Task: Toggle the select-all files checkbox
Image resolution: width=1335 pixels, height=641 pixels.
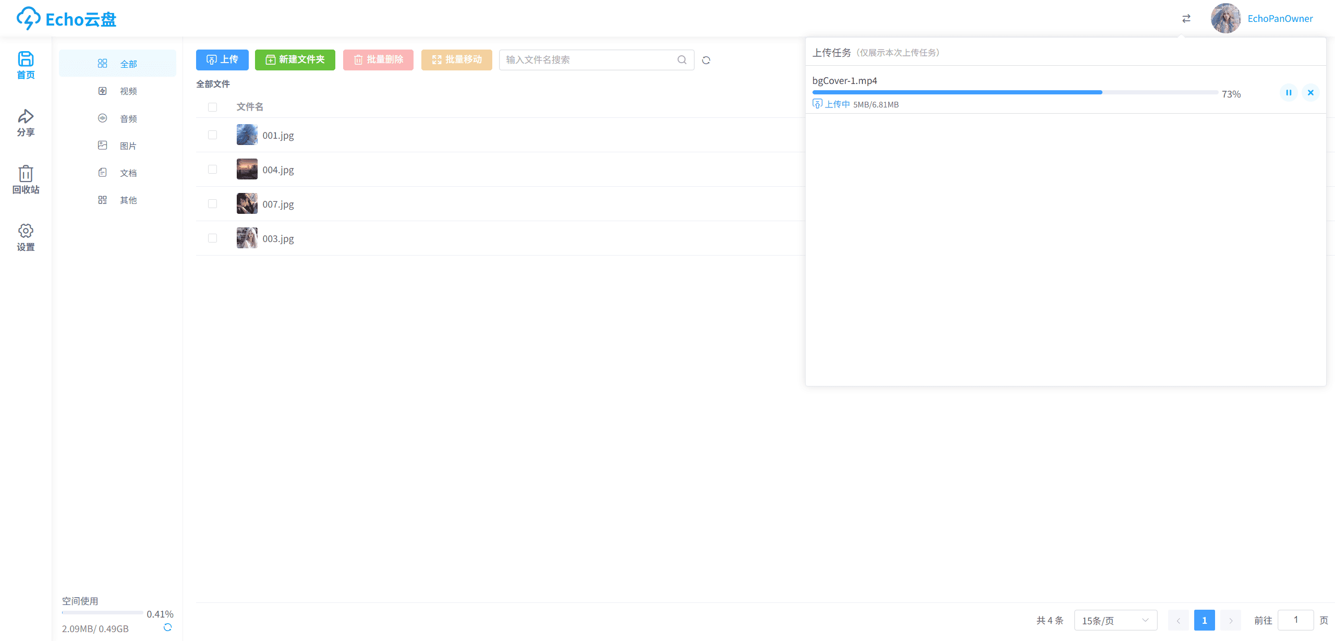Action: pos(212,107)
